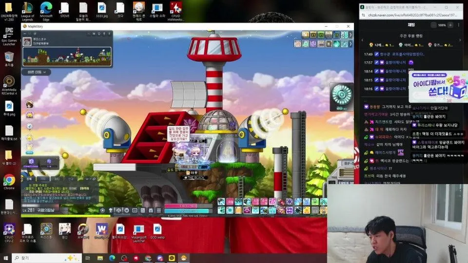Open the 빠른 이동 quick-move dropdown
This screenshot has height=263, width=468.
37,72
